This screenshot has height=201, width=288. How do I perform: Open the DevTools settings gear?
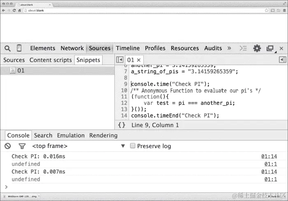click(x=257, y=48)
